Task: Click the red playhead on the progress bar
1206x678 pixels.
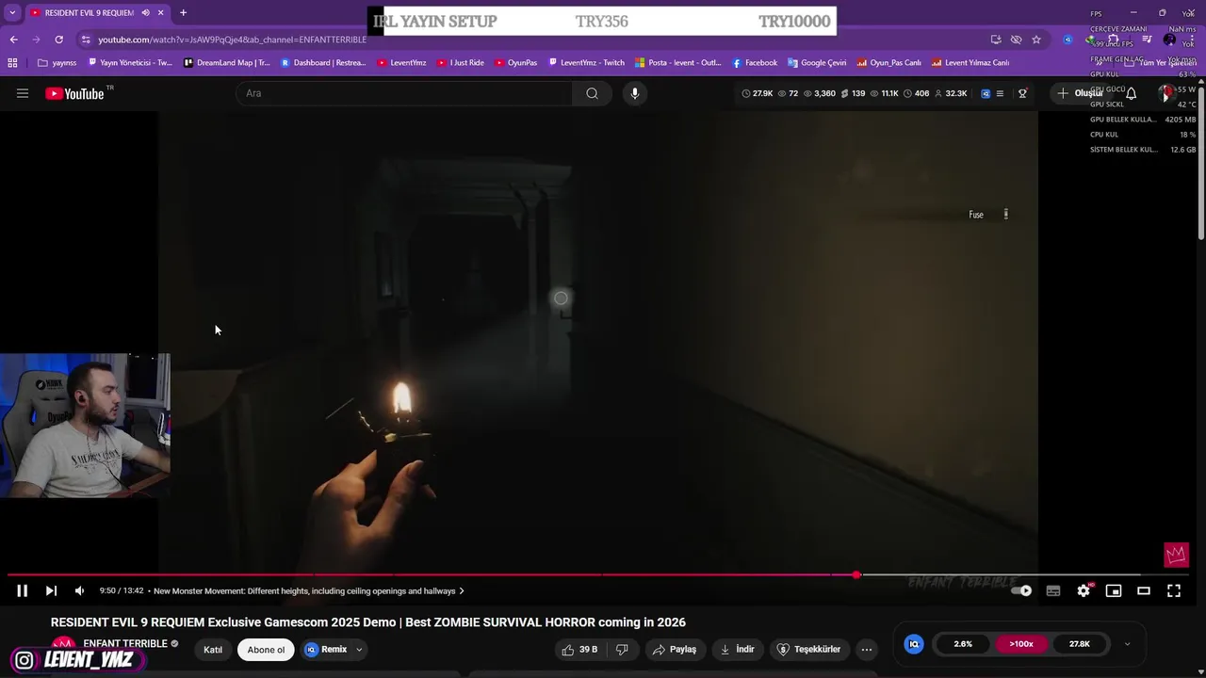Action: (856, 574)
